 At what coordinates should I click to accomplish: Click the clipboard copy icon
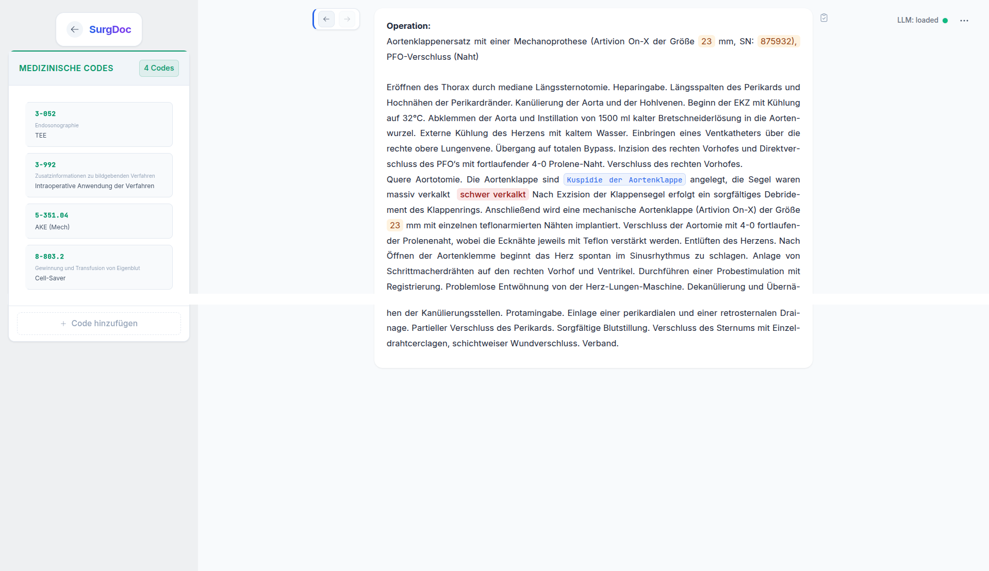pos(824,18)
